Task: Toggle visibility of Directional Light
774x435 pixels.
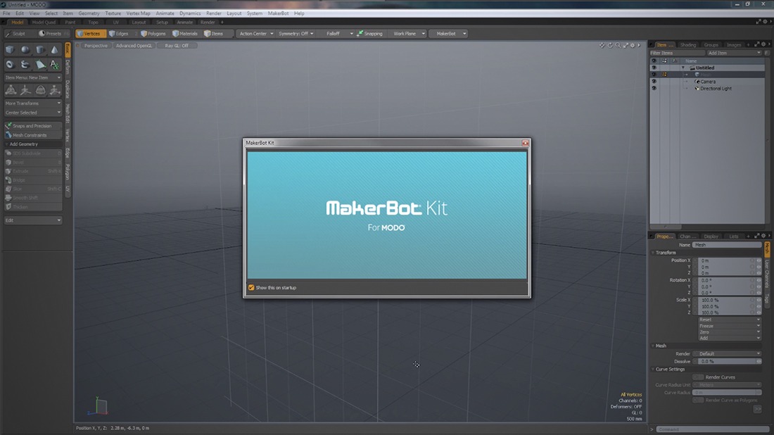Action: [654, 89]
